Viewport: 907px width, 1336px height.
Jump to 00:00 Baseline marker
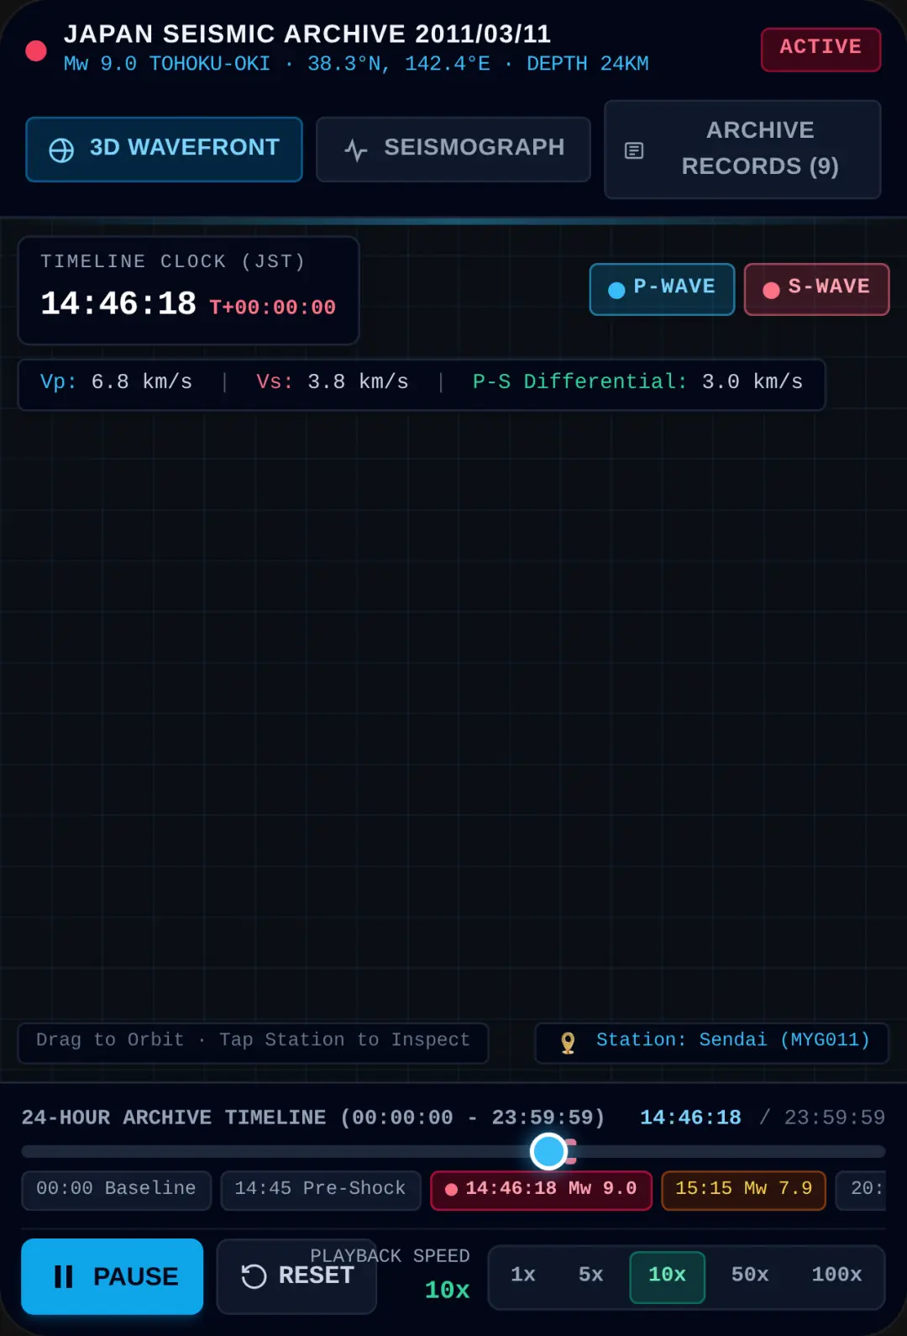click(116, 1190)
